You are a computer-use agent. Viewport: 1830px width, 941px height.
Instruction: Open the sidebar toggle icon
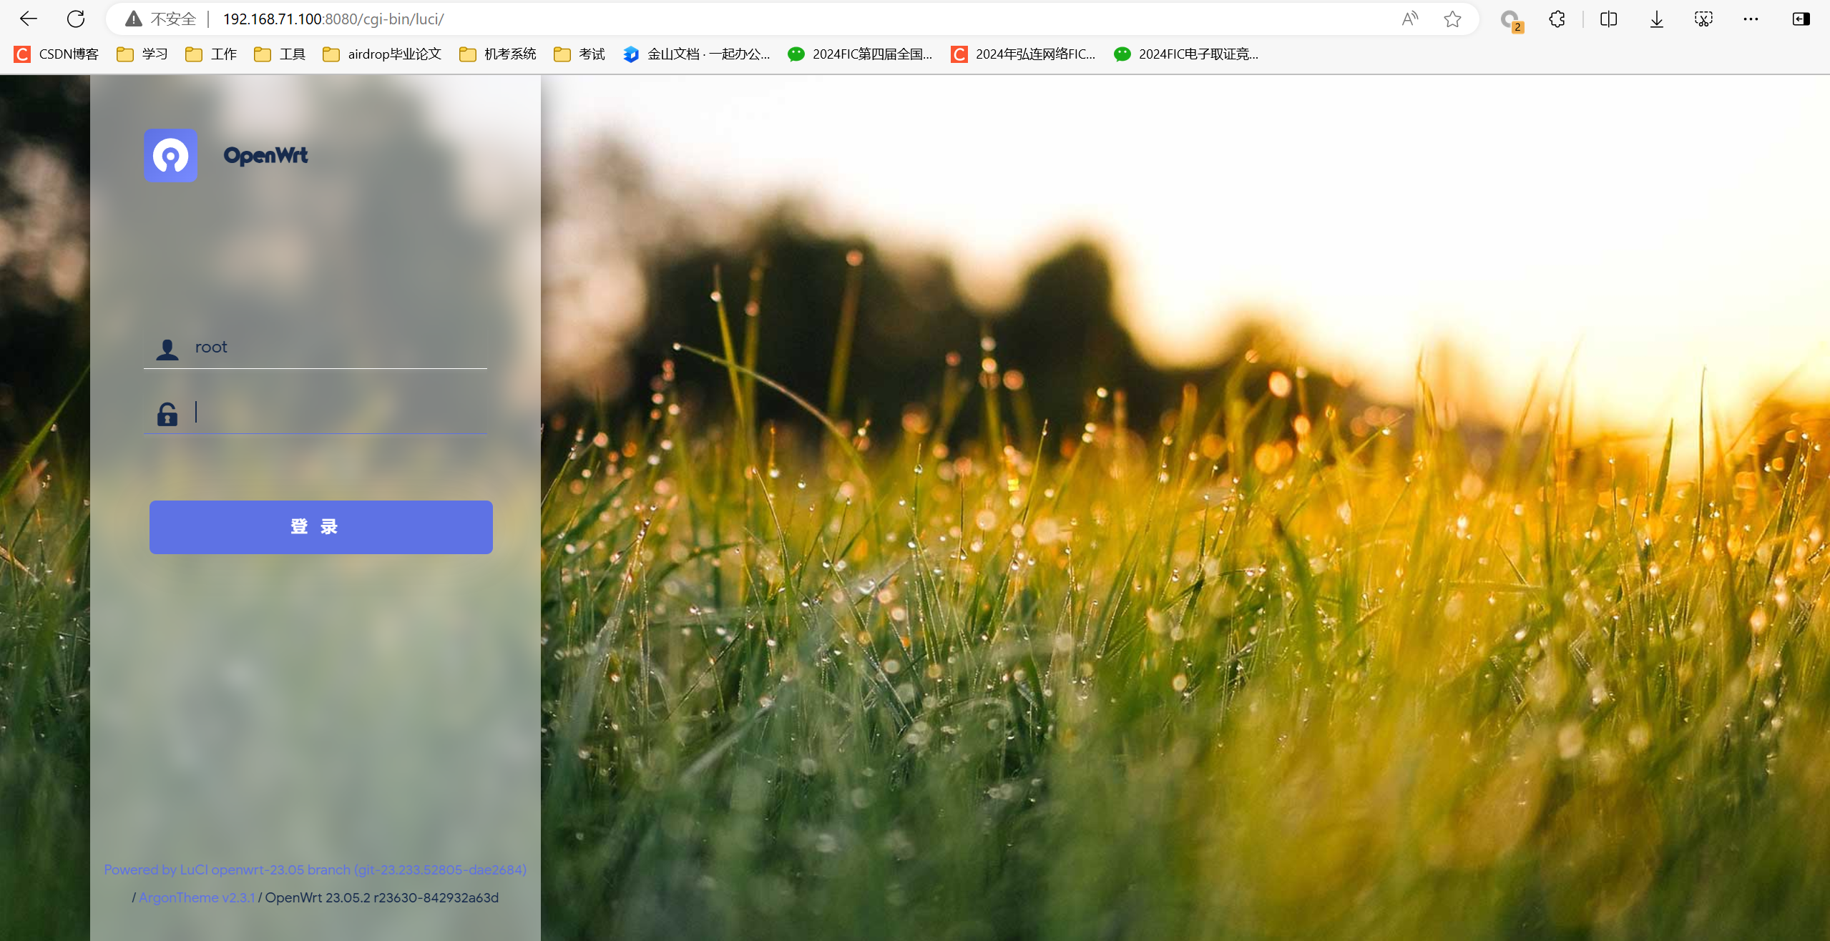coord(1801,19)
